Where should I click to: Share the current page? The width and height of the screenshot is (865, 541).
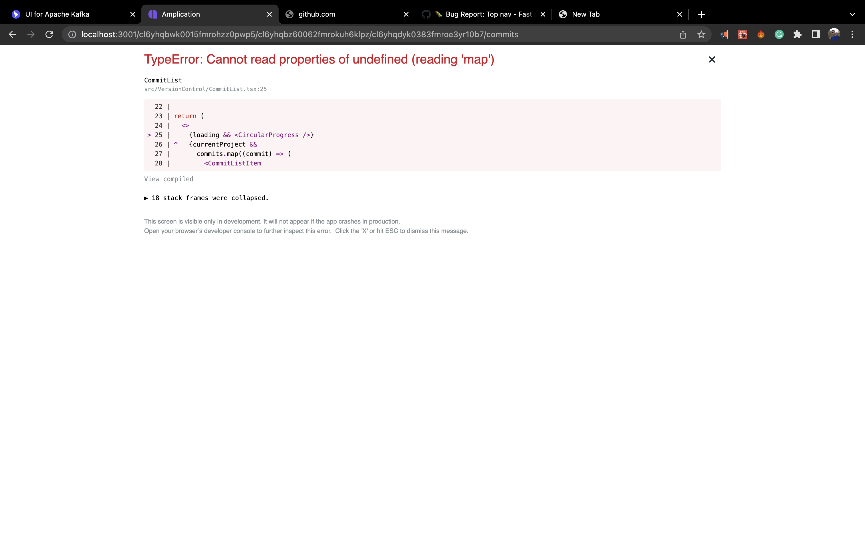coord(683,34)
